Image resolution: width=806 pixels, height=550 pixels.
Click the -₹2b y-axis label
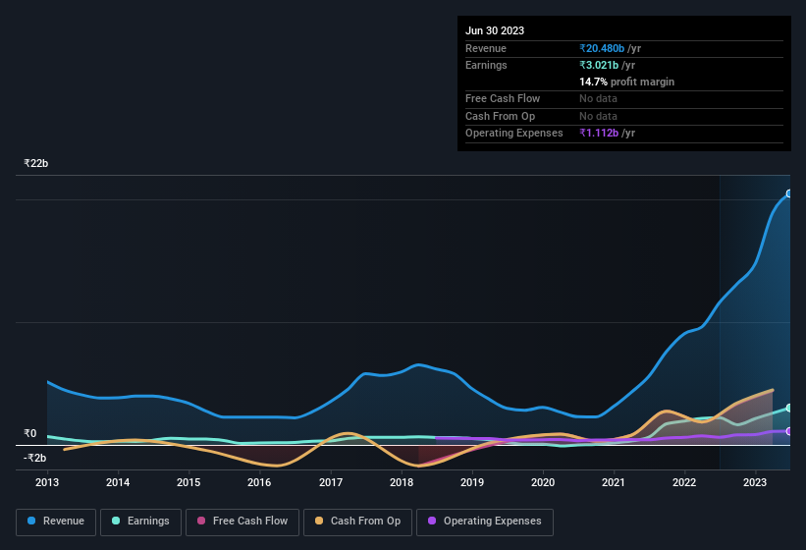click(x=35, y=458)
